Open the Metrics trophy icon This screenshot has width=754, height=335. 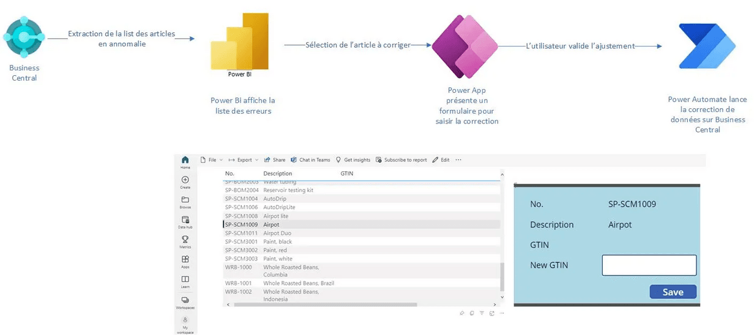coord(185,240)
